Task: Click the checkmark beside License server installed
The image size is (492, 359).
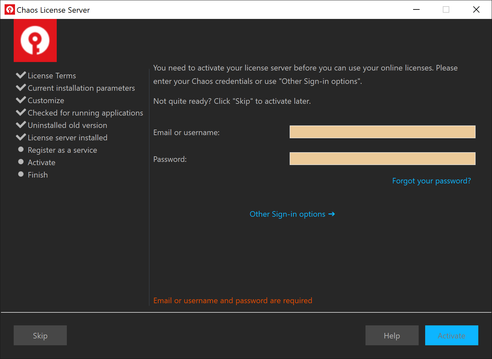Action: pos(21,137)
